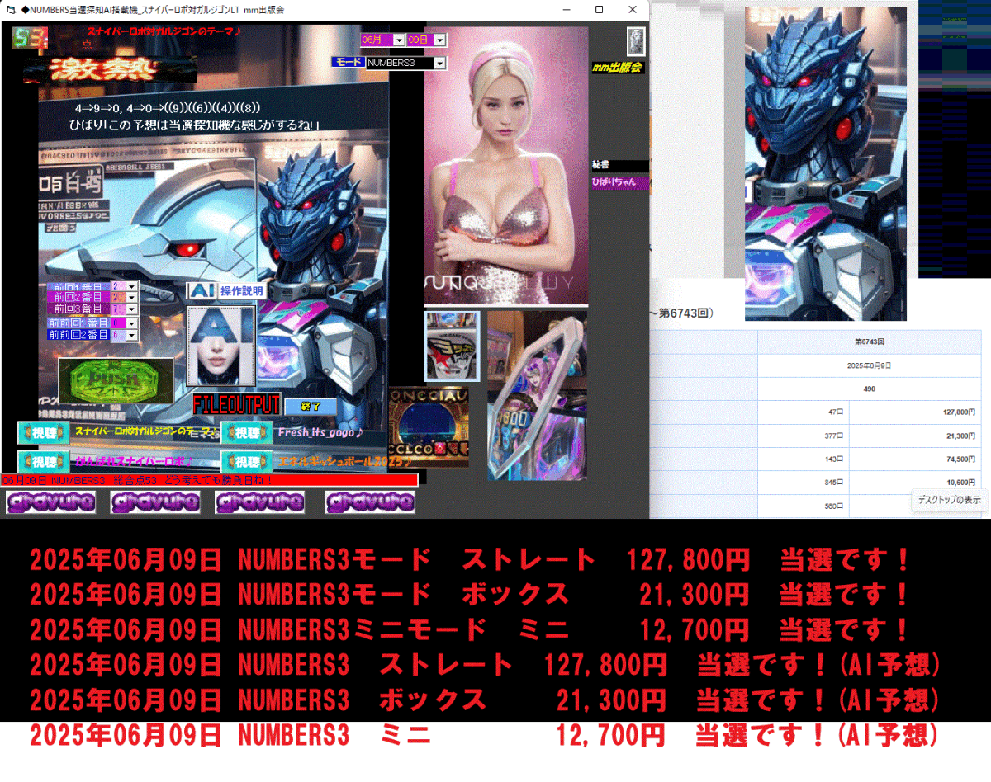This screenshot has width=991, height=782.
Task: Click the large Garujigon robot image on the right
Action: pos(826,163)
